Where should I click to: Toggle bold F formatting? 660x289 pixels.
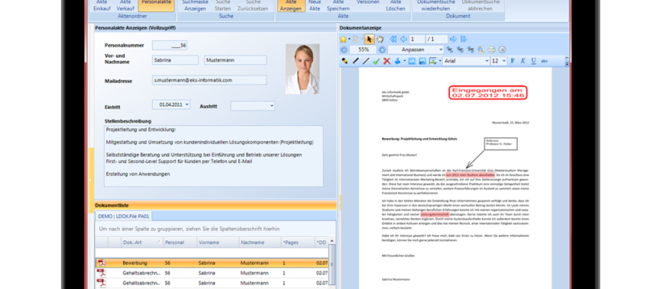[x=512, y=61]
